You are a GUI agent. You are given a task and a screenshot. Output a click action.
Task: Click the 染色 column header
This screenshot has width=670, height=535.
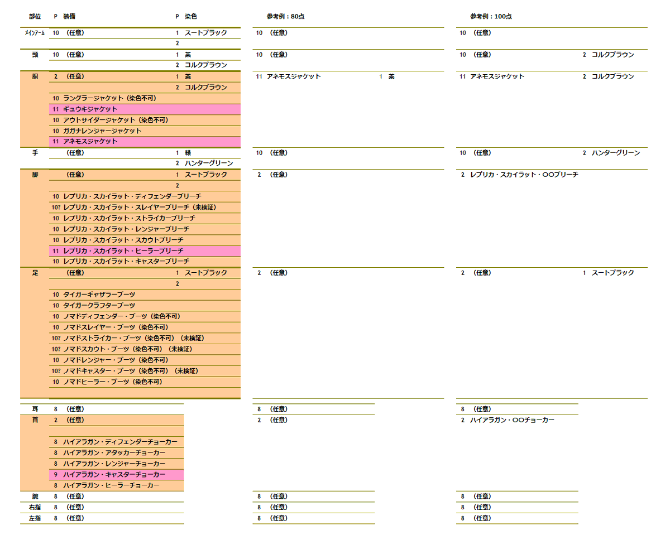(191, 17)
